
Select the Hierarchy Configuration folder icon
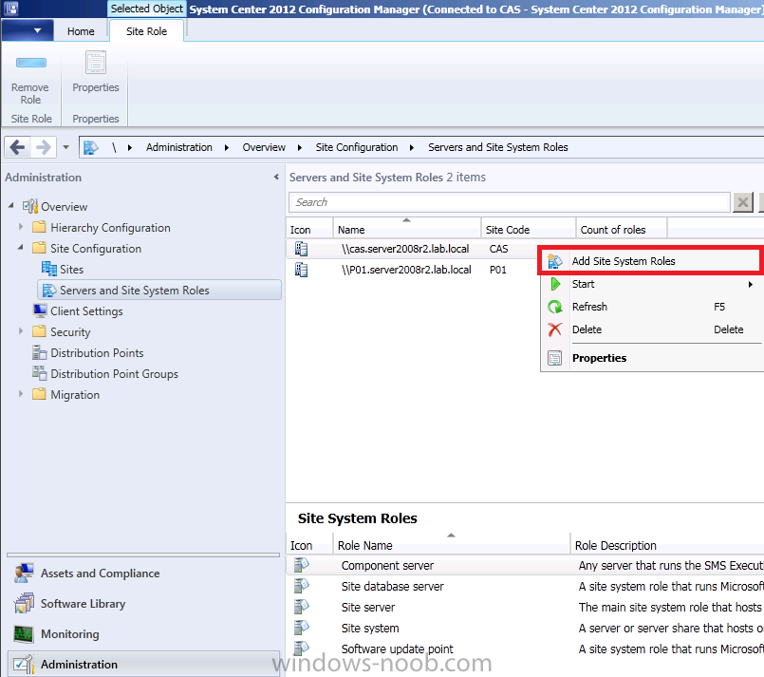click(x=39, y=227)
